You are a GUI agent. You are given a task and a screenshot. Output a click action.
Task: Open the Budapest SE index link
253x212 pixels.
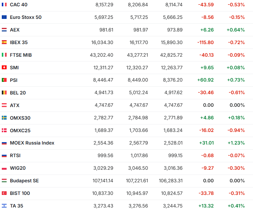click(x=24, y=181)
